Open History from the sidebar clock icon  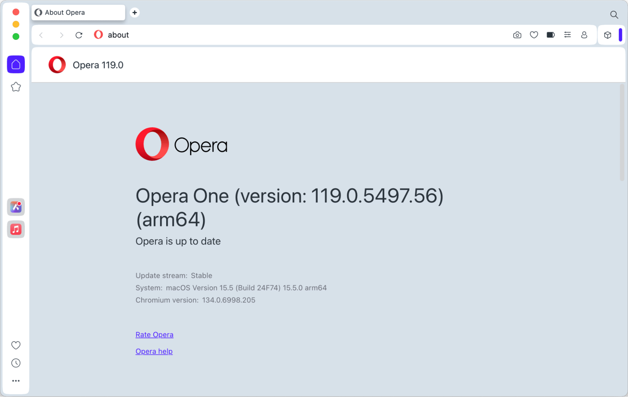tap(16, 363)
